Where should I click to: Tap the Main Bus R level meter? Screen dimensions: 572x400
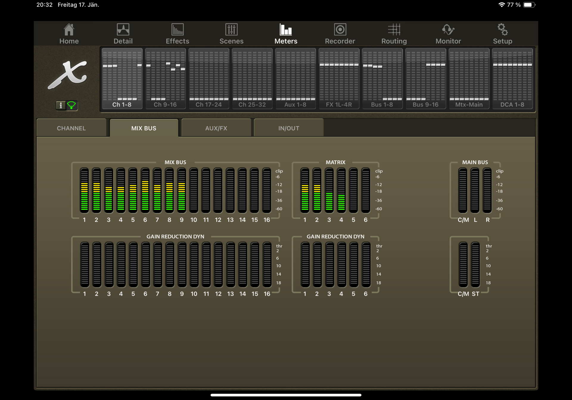click(x=487, y=190)
